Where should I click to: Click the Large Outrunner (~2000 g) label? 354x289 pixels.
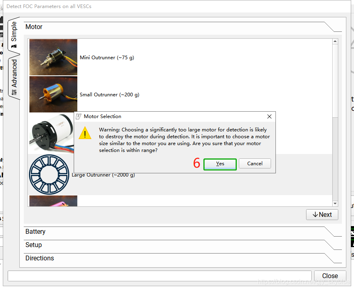(104, 175)
